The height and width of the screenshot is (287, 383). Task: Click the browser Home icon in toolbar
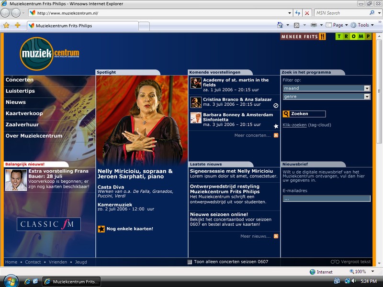280,25
